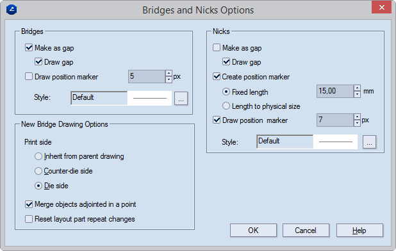Open Bridges style browse button
Image resolution: width=396 pixels, height=251 pixels.
click(181, 99)
